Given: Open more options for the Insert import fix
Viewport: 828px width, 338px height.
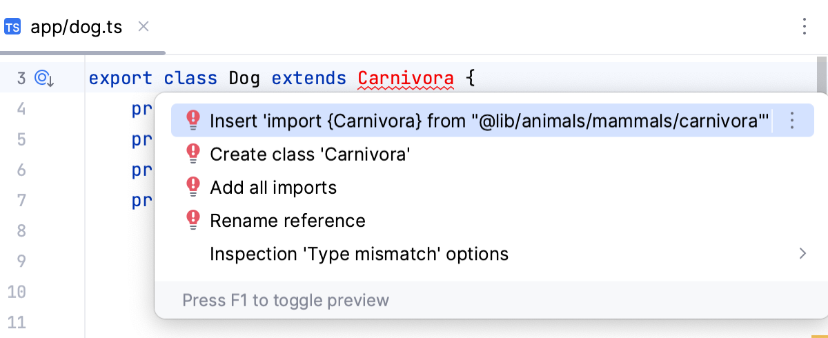Looking at the screenshot, I should click(792, 121).
